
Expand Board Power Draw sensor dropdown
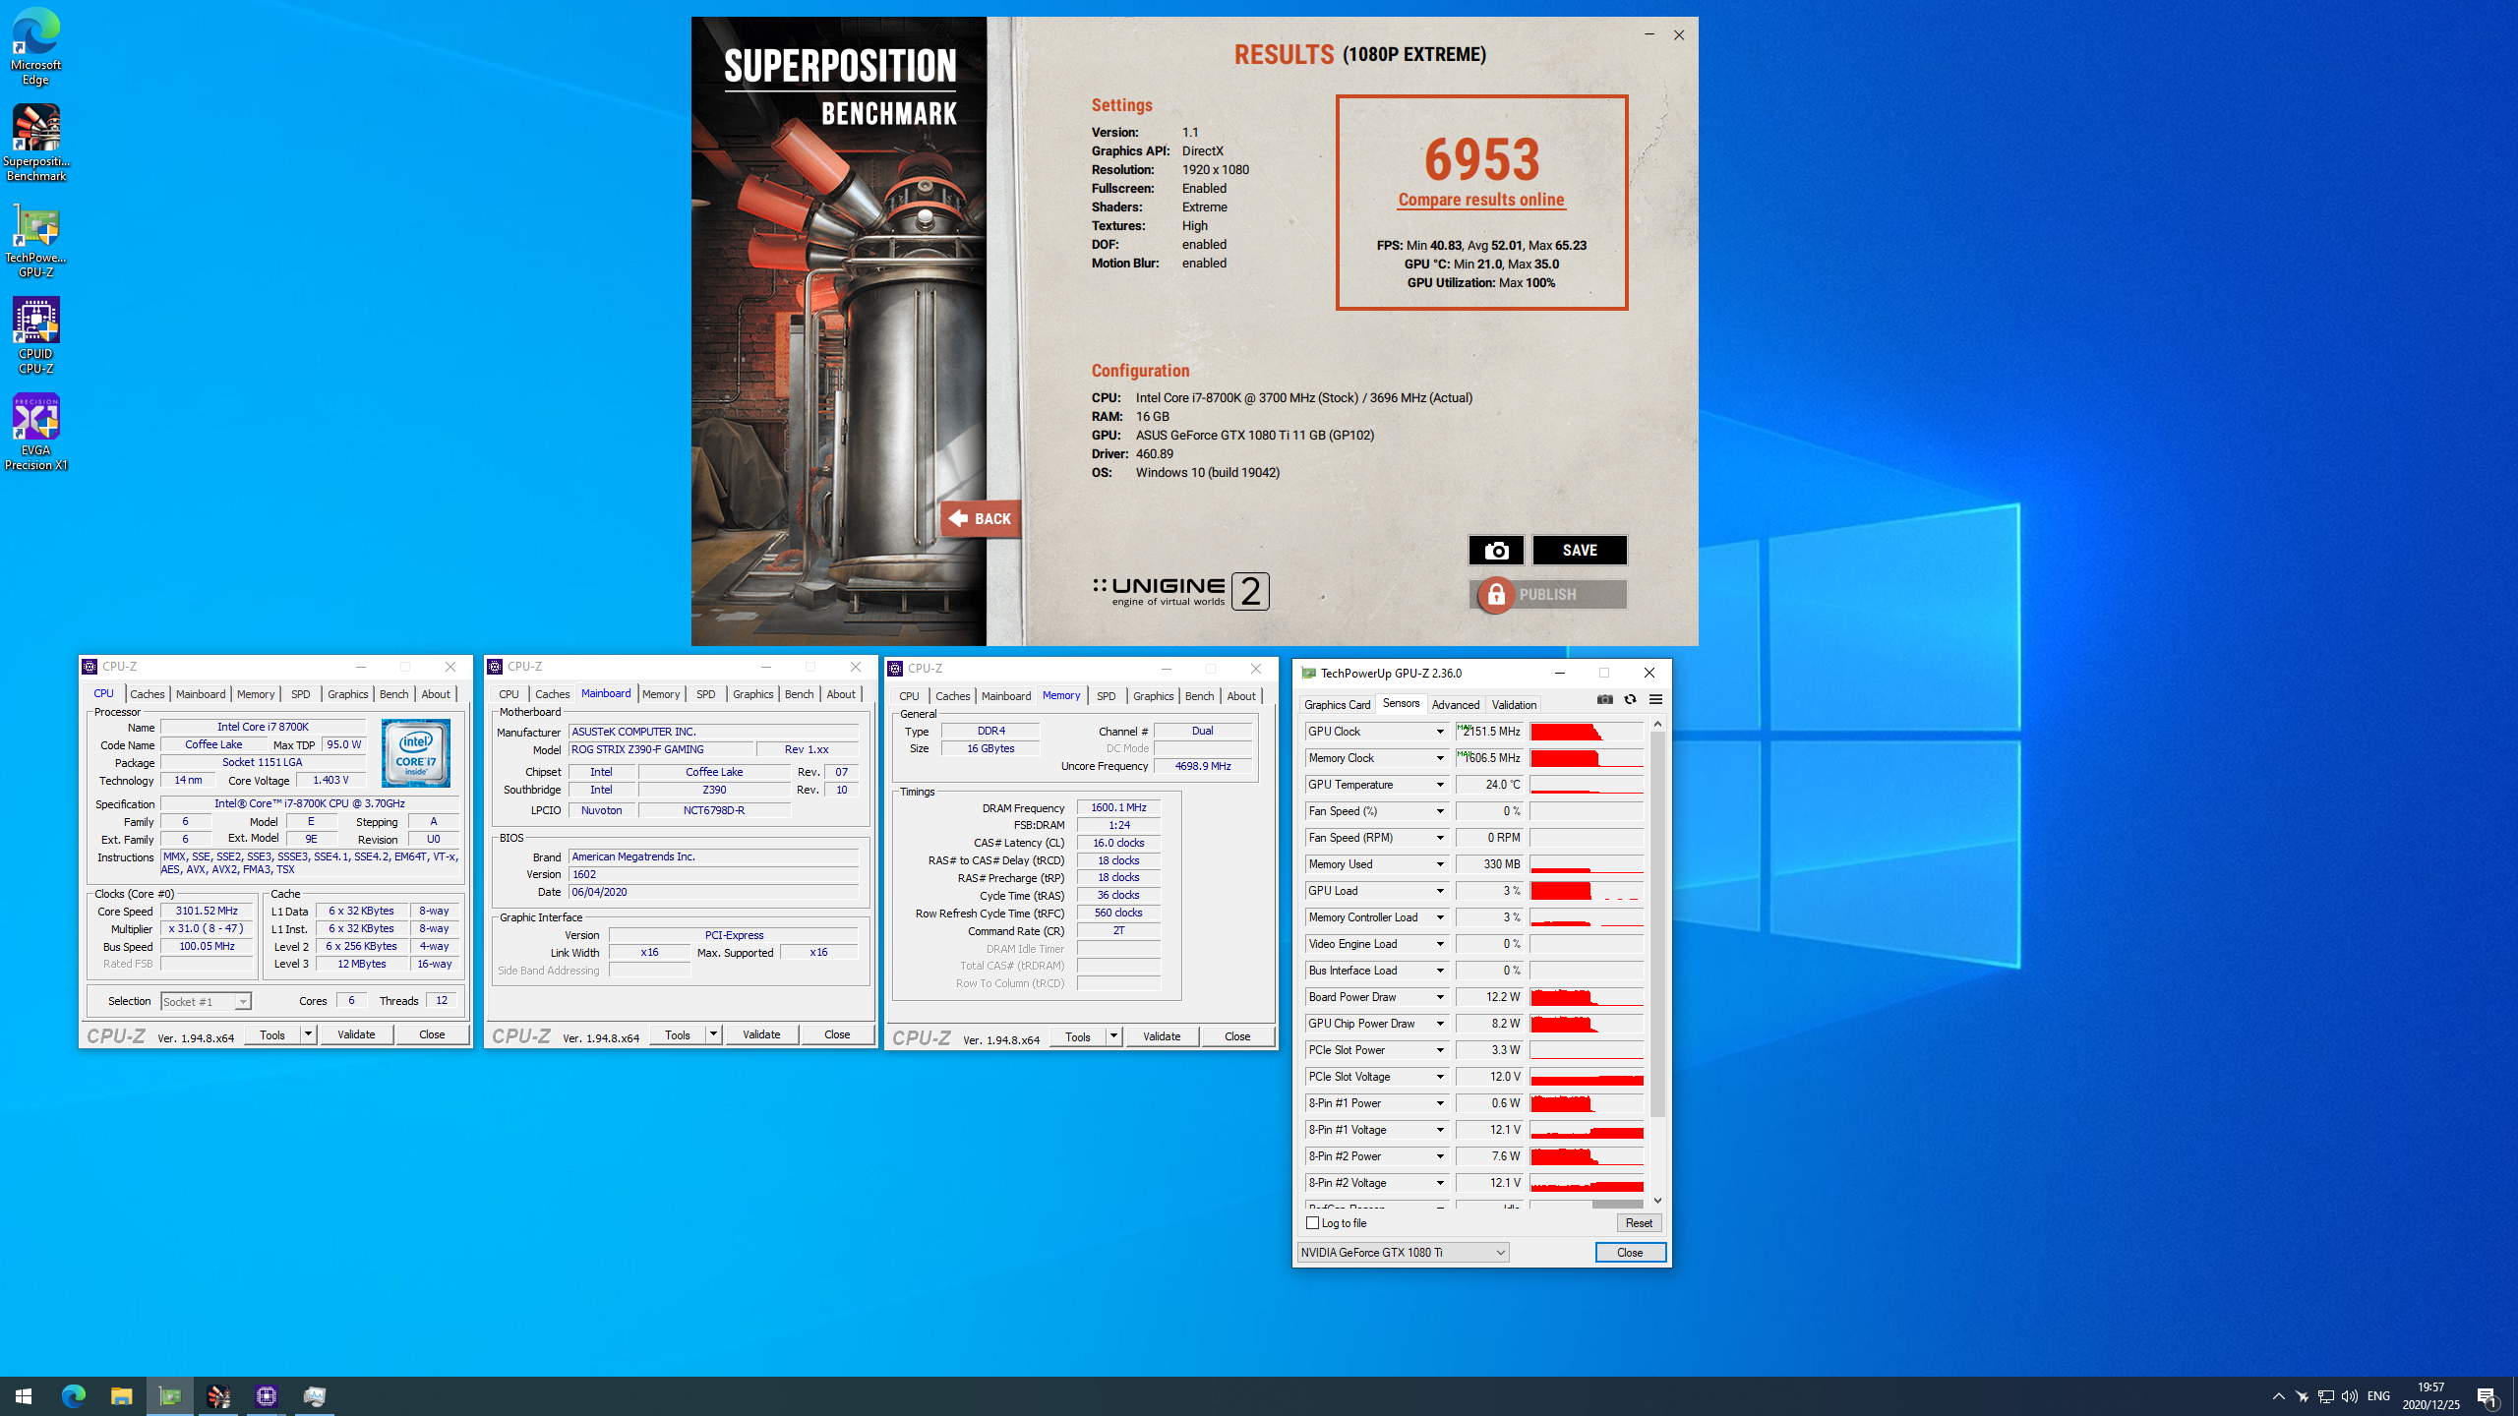[1440, 996]
